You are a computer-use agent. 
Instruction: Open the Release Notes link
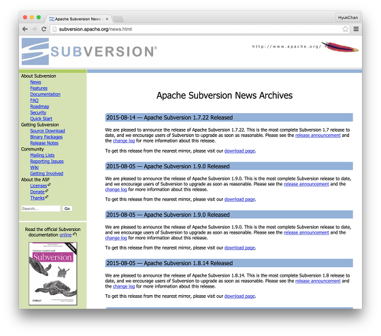[x=44, y=143]
